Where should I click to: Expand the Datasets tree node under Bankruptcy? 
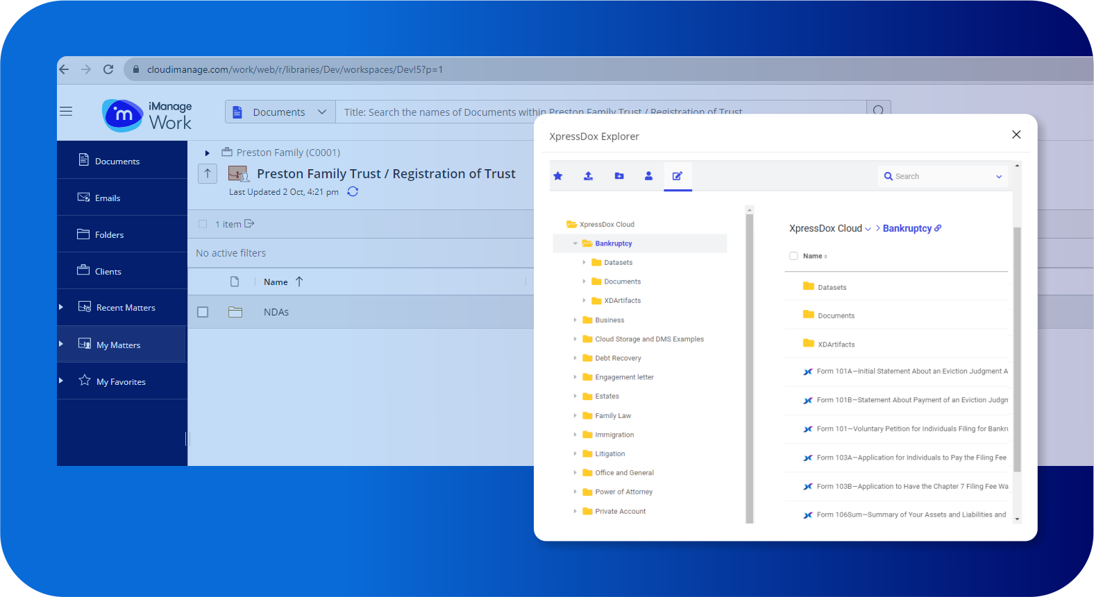pyautogui.click(x=584, y=263)
